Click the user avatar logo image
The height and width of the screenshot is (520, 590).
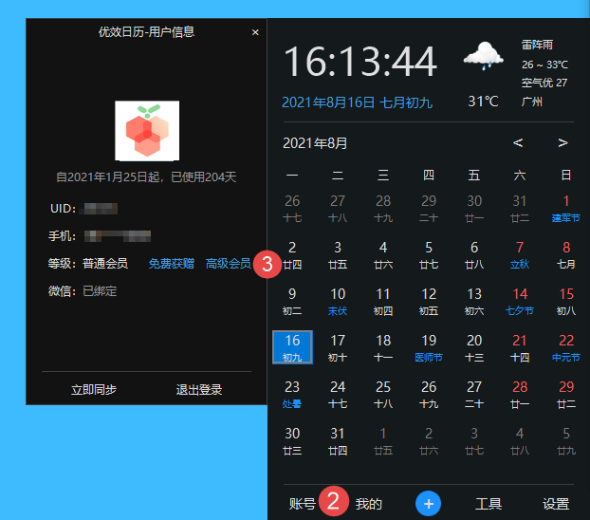tap(147, 130)
